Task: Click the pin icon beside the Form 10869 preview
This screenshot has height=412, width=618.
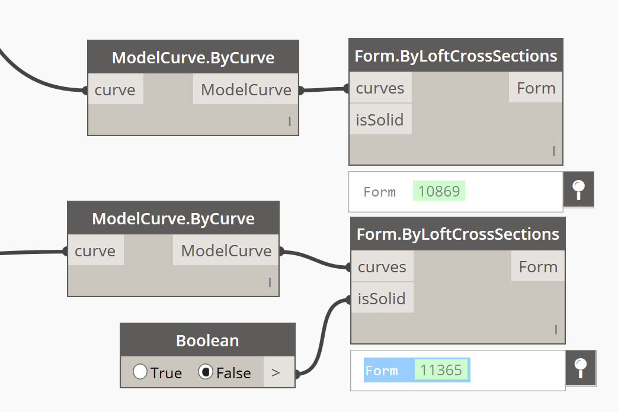Action: tap(578, 189)
